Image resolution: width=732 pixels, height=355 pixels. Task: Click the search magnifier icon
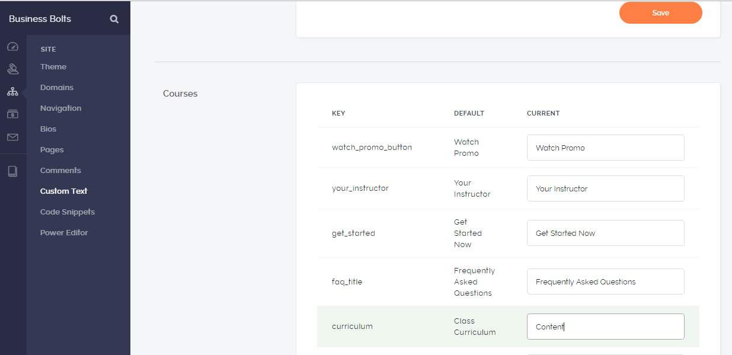tap(114, 19)
